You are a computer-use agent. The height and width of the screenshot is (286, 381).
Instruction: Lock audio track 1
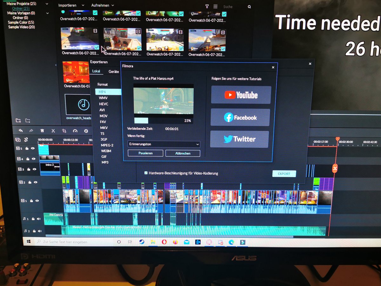click(33, 219)
